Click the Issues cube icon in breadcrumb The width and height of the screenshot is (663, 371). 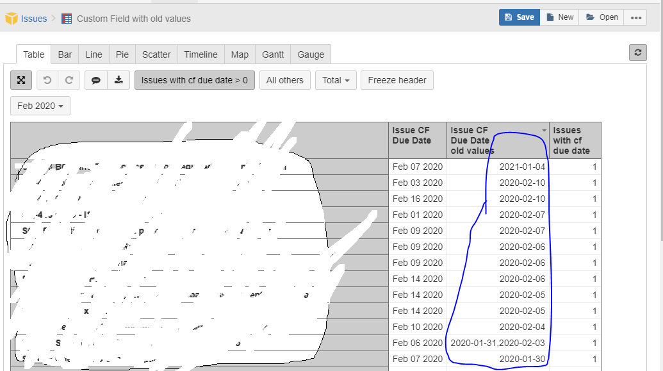pos(12,19)
